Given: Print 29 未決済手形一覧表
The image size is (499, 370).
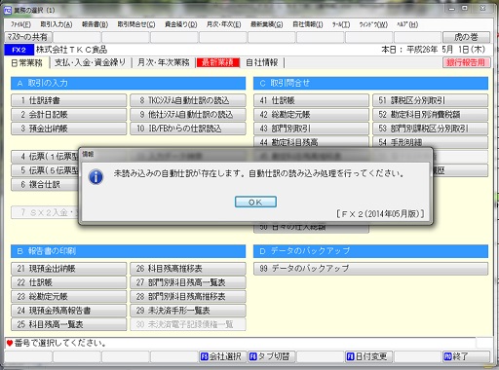Looking at the screenshot, I should click(188, 311).
